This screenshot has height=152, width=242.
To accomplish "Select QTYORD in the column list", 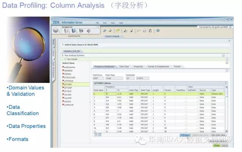I will (x=75, y=84).
